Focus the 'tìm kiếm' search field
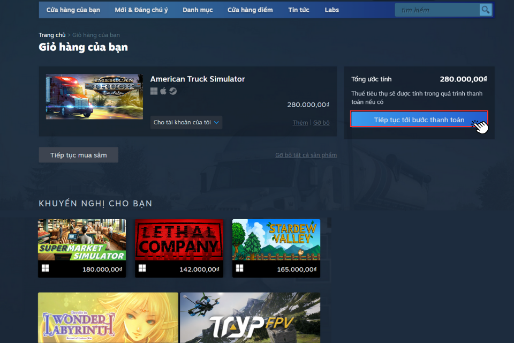The image size is (514, 343). pyautogui.click(x=437, y=10)
